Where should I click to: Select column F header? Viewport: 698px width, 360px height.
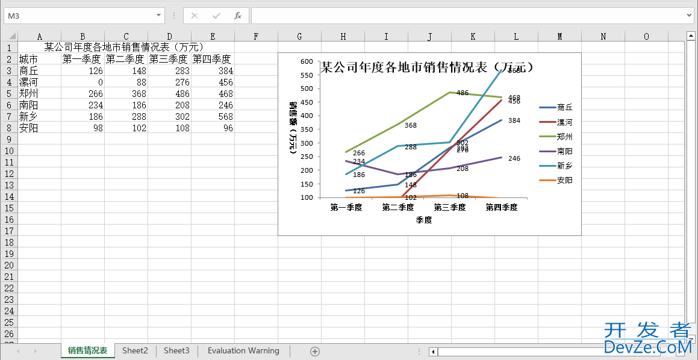(256, 37)
